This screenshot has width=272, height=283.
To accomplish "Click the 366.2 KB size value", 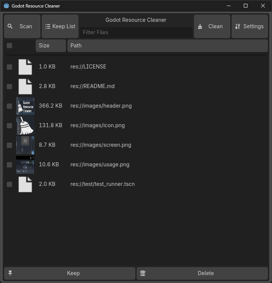I will click(50, 106).
